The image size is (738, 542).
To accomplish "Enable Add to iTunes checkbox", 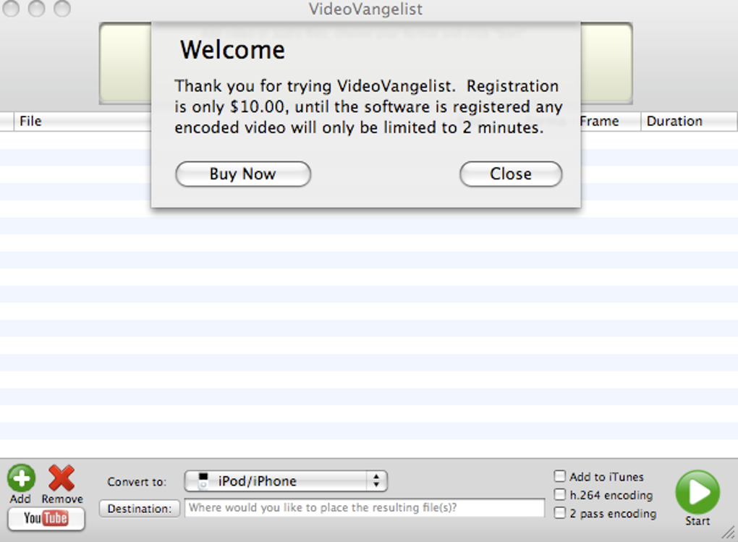I will (x=559, y=477).
